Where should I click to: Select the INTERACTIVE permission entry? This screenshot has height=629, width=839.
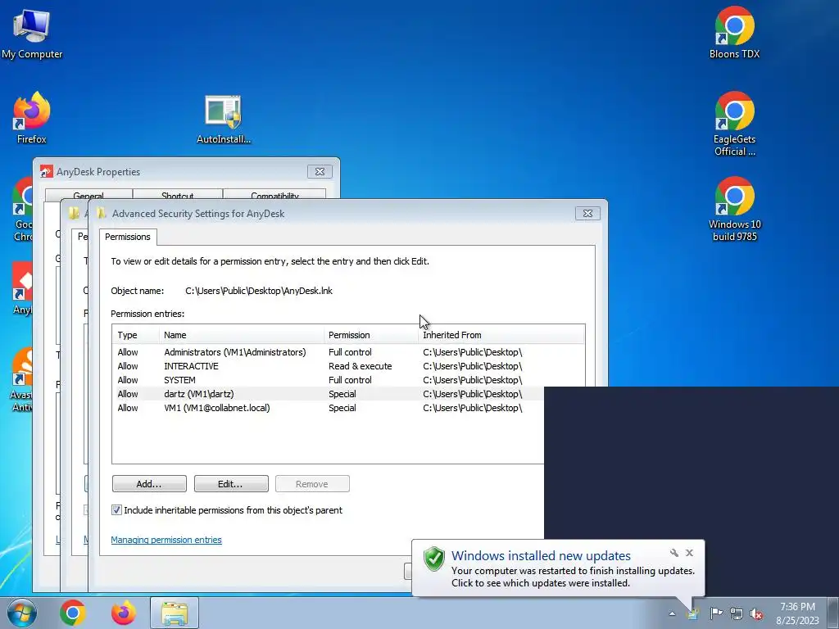tap(348, 366)
